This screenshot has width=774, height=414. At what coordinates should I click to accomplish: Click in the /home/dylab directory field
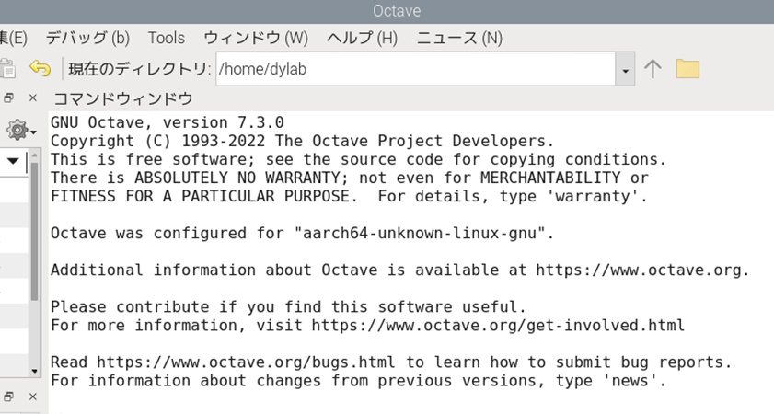tap(416, 69)
